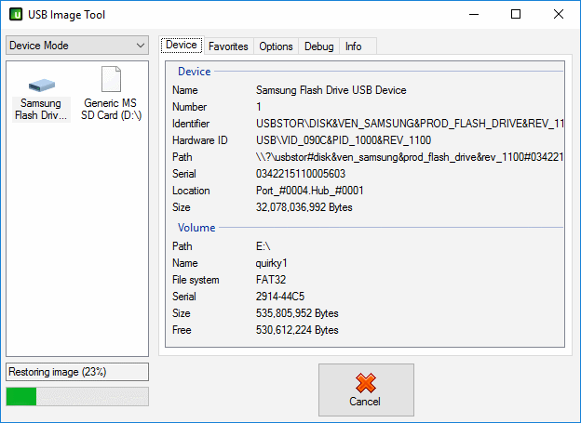Switch to the Device tab
Screen dimensions: 581x423
(x=182, y=45)
